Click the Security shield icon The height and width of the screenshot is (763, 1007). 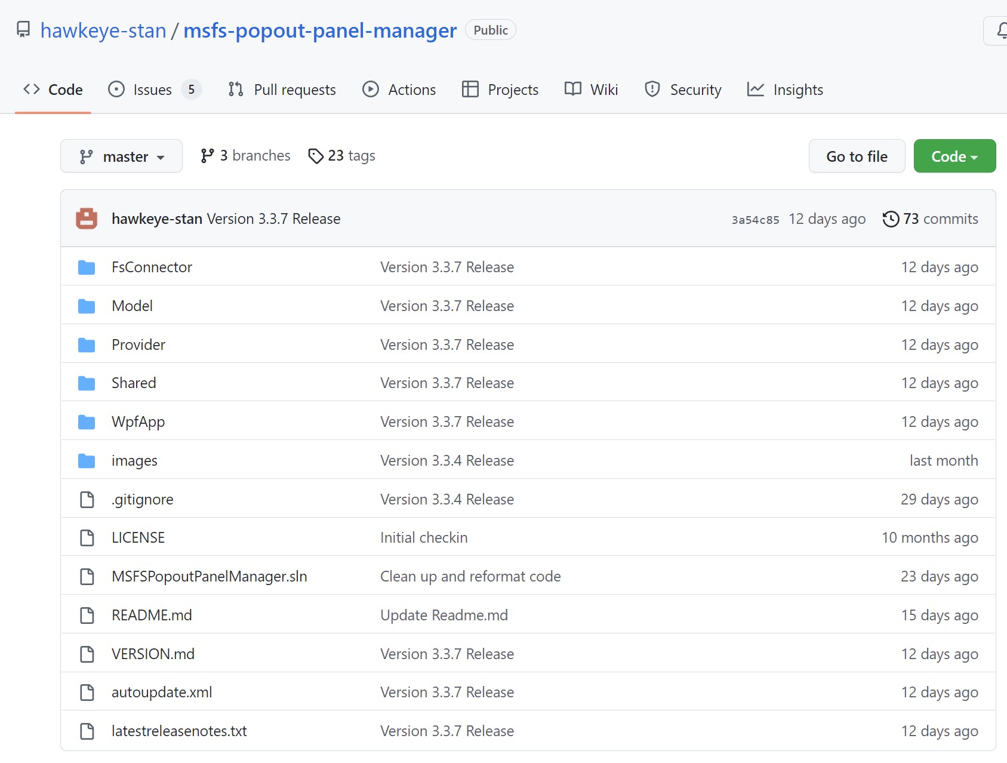tap(652, 89)
